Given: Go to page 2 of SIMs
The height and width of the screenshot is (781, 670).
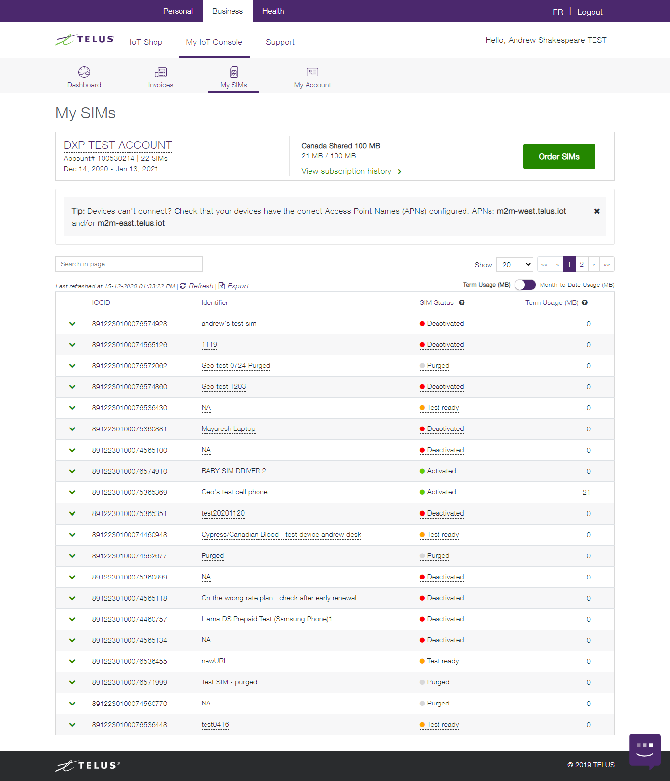Looking at the screenshot, I should pos(582,264).
